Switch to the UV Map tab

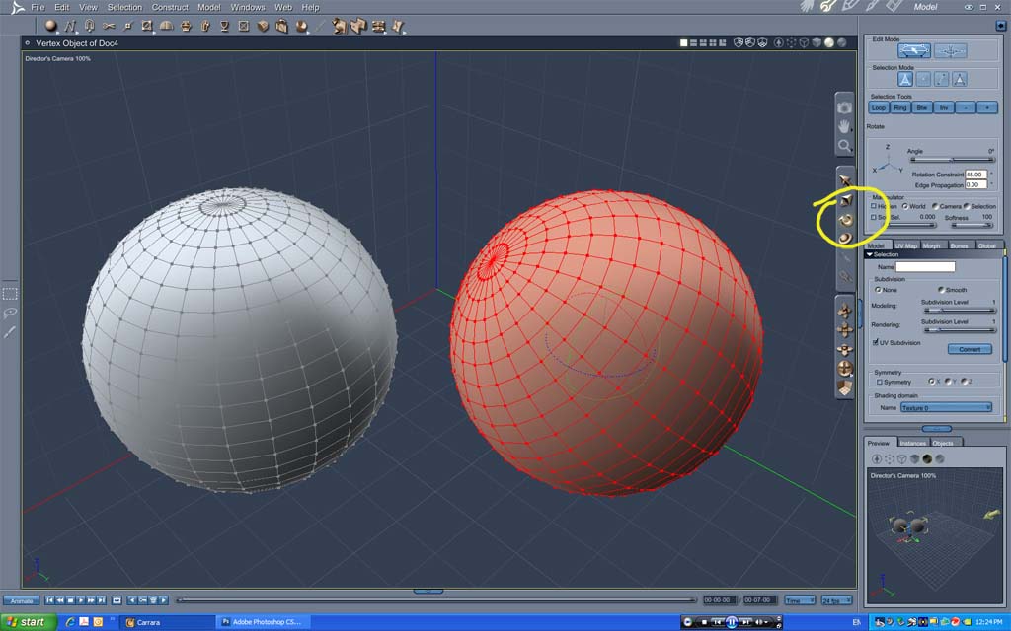tap(905, 245)
